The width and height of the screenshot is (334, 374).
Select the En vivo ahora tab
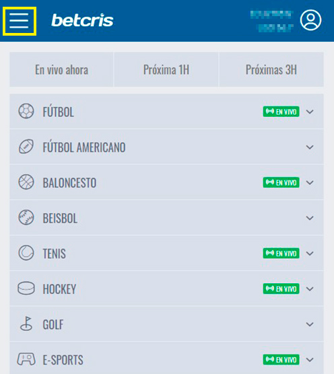point(61,70)
